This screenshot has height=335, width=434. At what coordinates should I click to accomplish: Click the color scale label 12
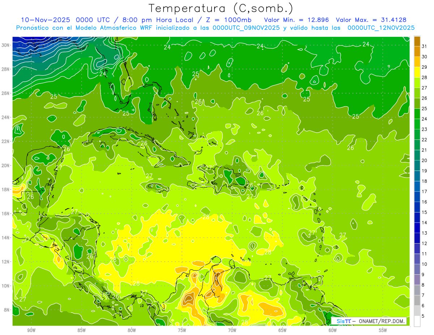pos(425,244)
